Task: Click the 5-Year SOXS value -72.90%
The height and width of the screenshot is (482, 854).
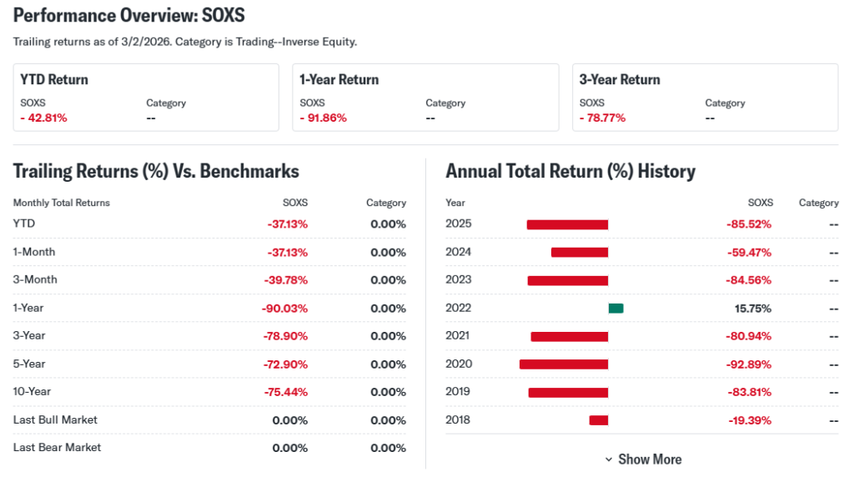Action: tap(284, 364)
